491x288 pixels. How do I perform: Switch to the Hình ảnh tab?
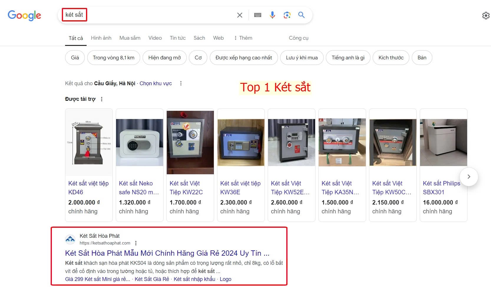[x=101, y=38]
